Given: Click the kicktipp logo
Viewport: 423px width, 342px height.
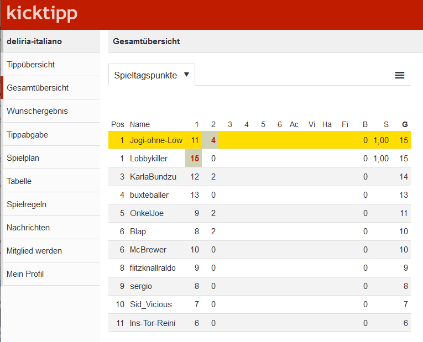Looking at the screenshot, I should [x=42, y=14].
